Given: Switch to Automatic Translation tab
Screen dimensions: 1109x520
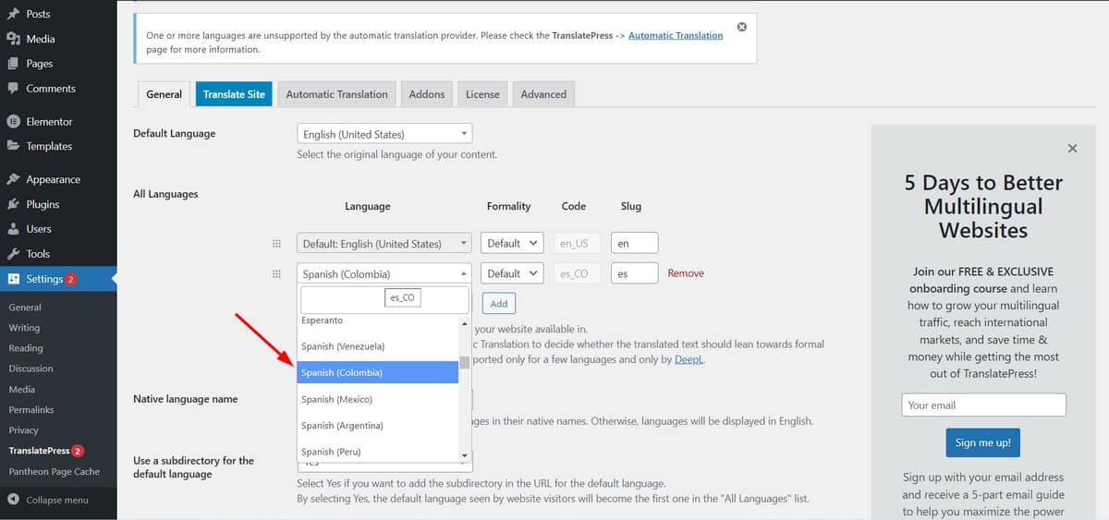Looking at the screenshot, I should (336, 94).
